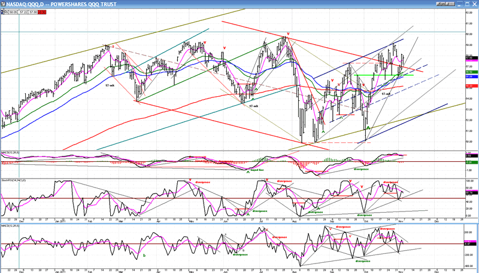Click the 58.05 value in the data bar
The image size is (479, 273).
point(13,12)
